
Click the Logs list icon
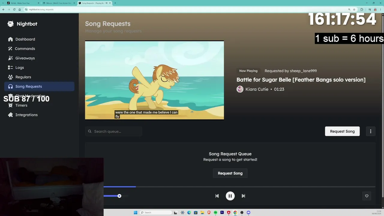coord(10,67)
